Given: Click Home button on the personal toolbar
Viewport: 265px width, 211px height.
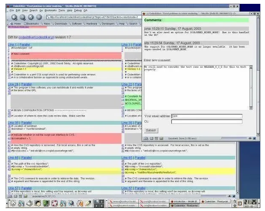Looking at the screenshot, I should [16, 24].
